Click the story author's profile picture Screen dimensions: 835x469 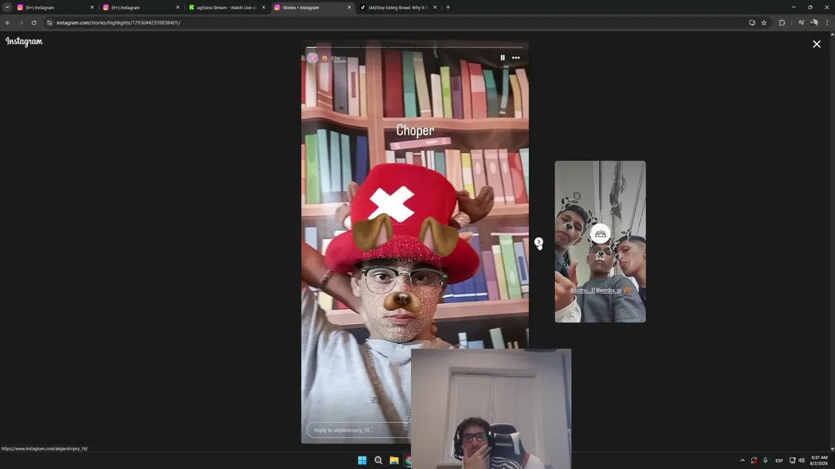(x=312, y=58)
